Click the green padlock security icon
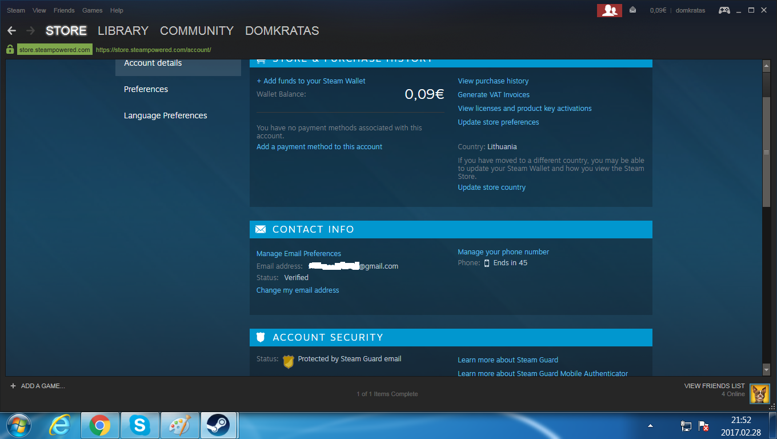 tap(10, 50)
